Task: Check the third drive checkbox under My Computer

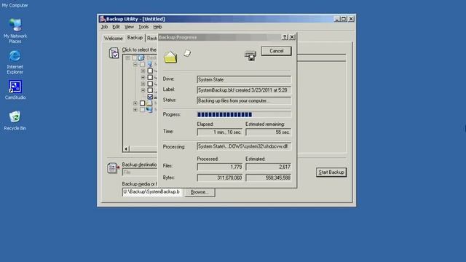Action: (150, 84)
